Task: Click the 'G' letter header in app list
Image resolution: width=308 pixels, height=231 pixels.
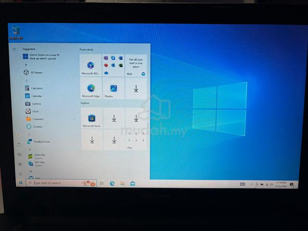Action: click(30, 149)
